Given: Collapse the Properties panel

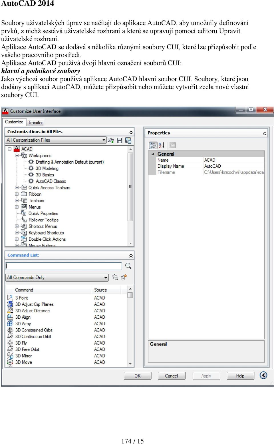Looking at the screenshot, I should (x=265, y=133).
